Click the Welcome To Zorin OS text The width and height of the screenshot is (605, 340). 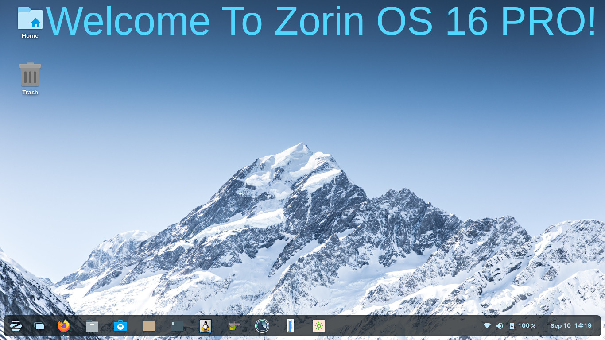321,21
